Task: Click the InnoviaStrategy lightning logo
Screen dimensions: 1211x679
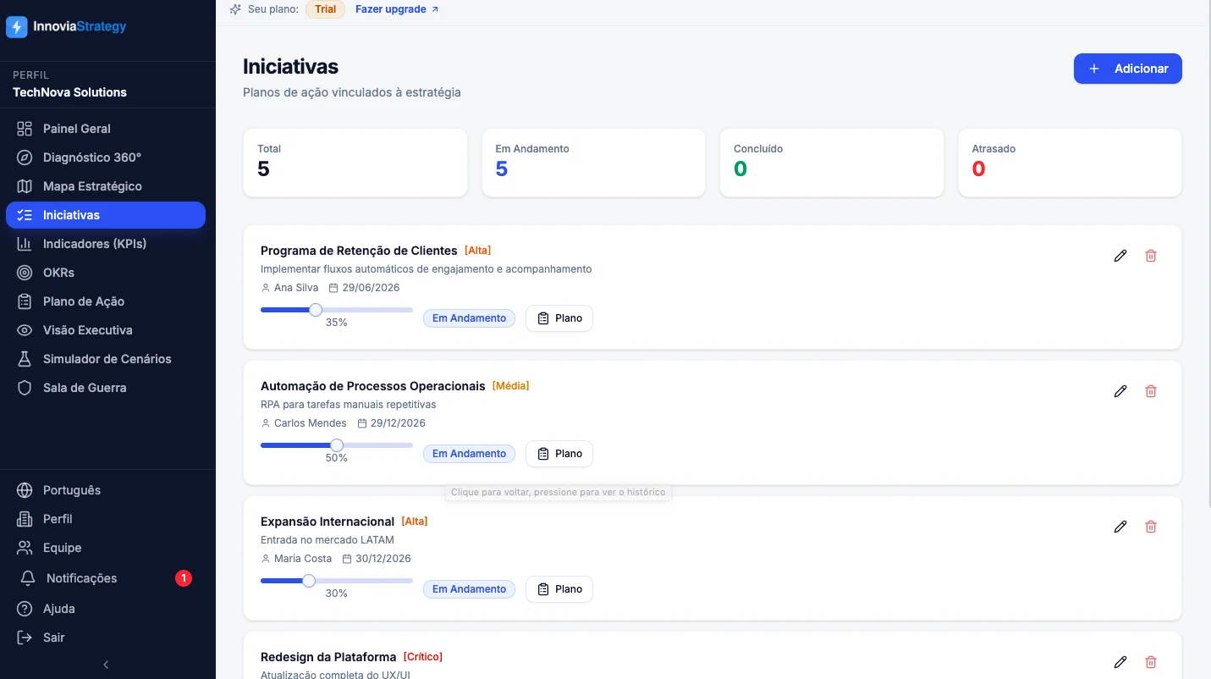Action: click(17, 27)
